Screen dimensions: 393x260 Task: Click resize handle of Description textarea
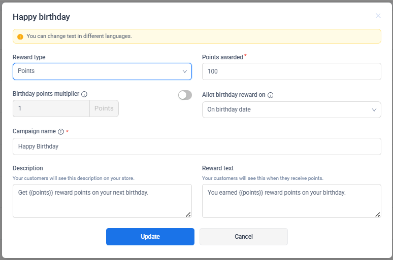188,214
